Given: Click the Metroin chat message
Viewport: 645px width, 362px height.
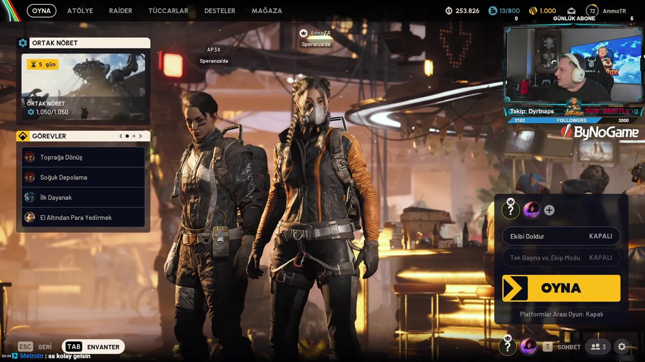Looking at the screenshot, I should pyautogui.click(x=55, y=356).
